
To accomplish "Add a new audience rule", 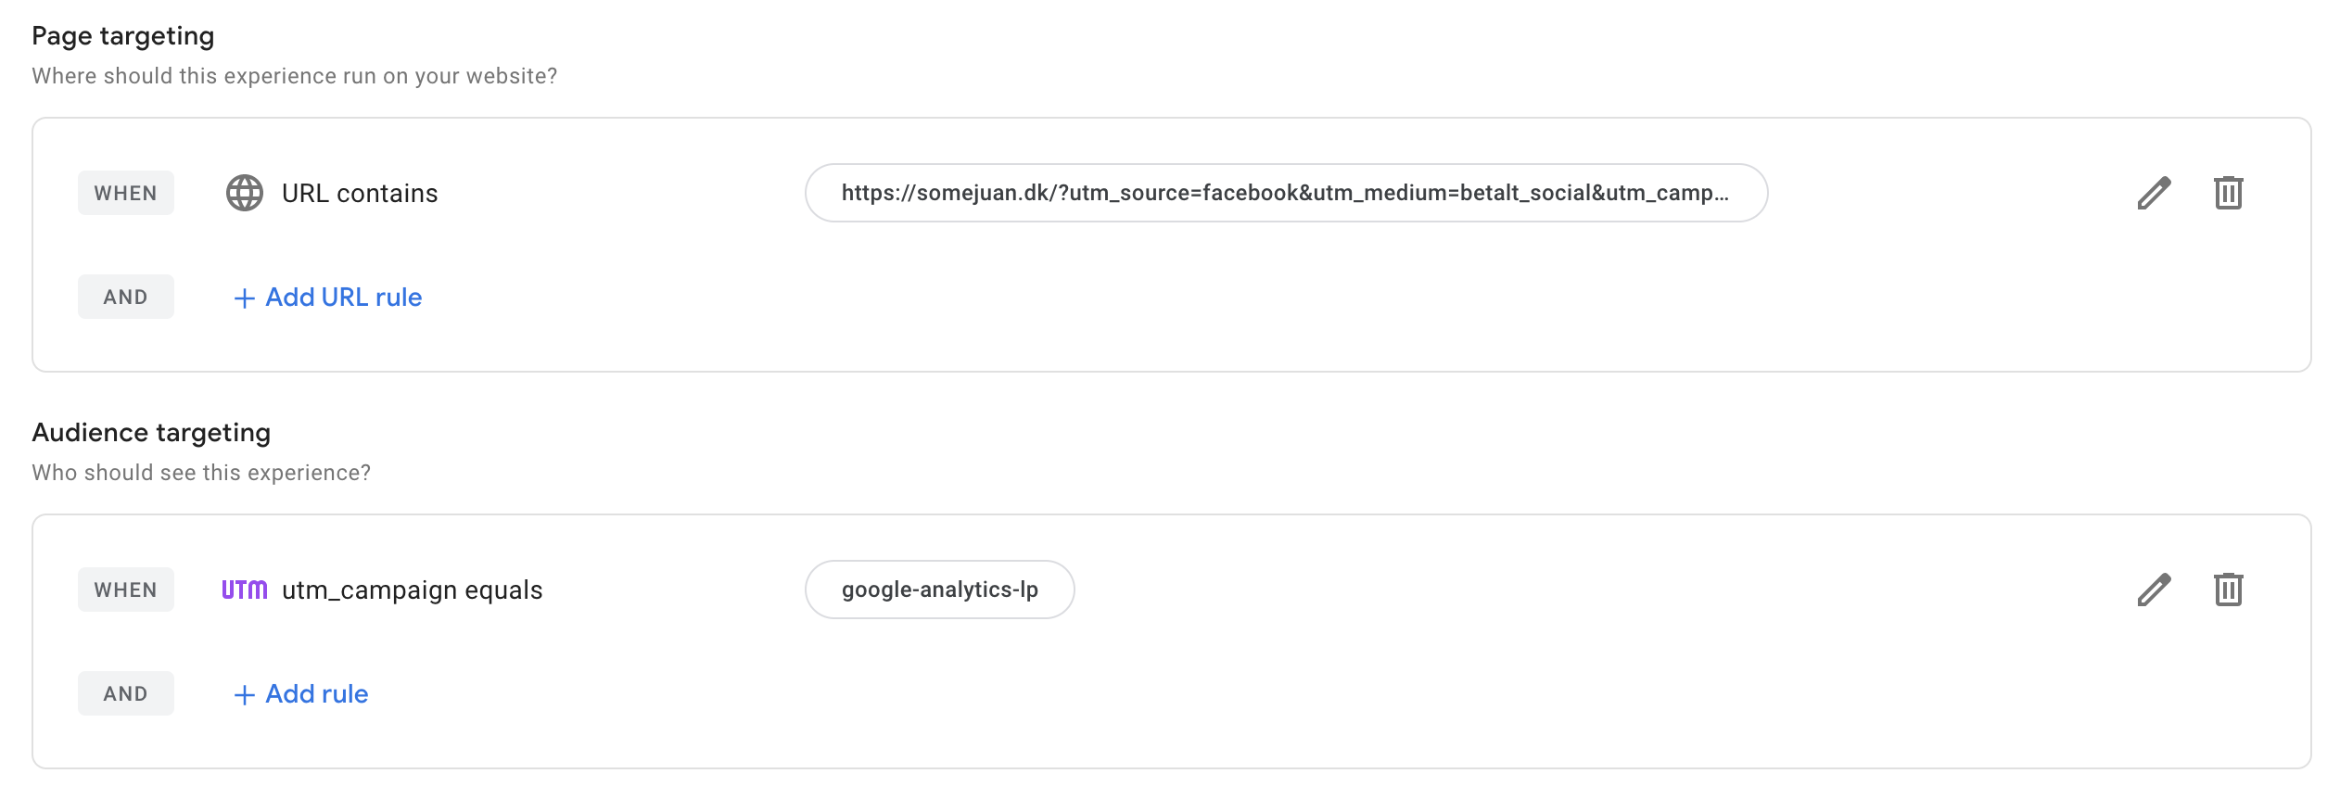I will point(300,693).
